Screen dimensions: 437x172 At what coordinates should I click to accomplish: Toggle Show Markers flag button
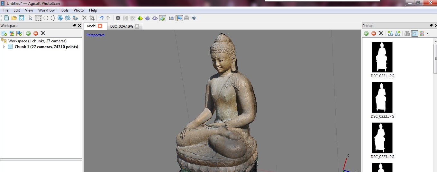pos(179,18)
